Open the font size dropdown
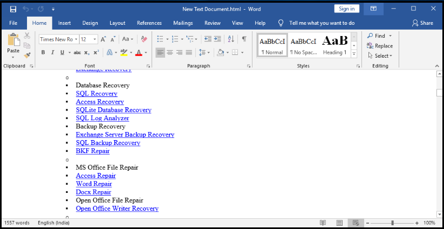Screen dimensions: 444x229 coord(95,39)
